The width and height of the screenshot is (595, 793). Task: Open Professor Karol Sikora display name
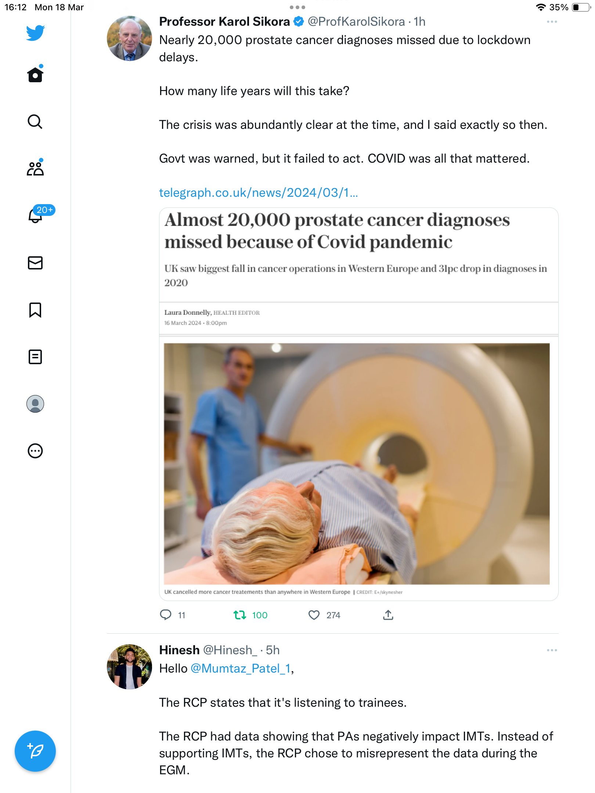tap(224, 22)
